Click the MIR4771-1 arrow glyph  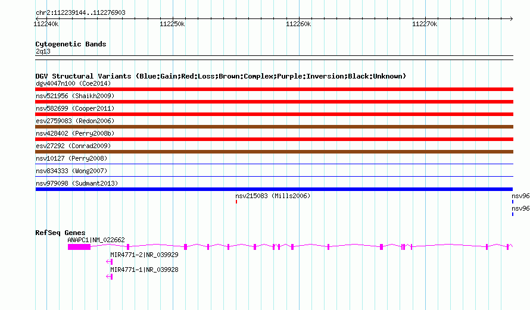pyautogui.click(x=109, y=277)
